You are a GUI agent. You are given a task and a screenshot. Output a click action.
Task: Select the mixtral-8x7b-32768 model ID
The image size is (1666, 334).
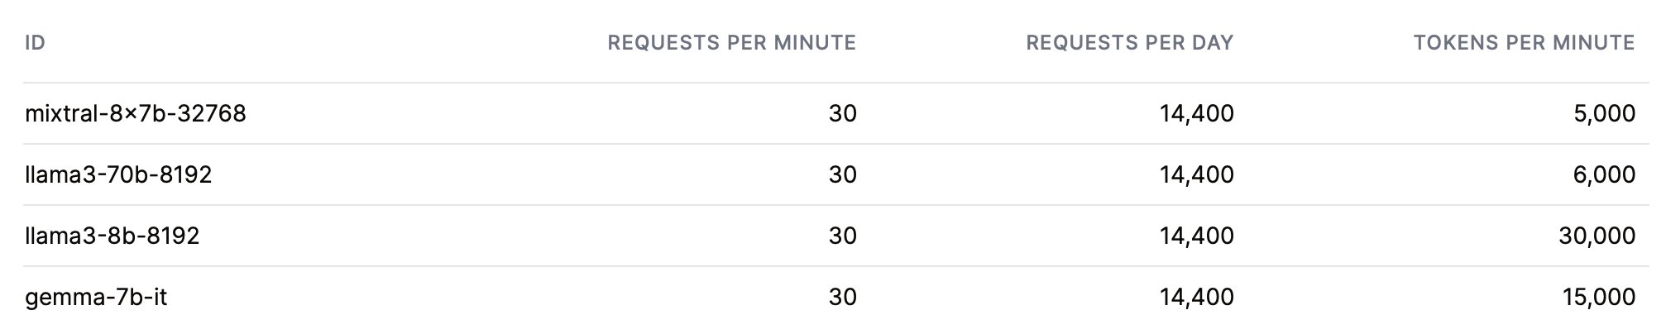coord(136,113)
